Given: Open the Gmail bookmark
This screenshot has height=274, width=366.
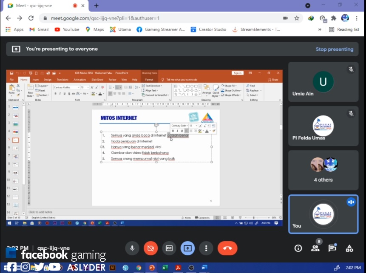Looking at the screenshot, I should tap(39, 29).
